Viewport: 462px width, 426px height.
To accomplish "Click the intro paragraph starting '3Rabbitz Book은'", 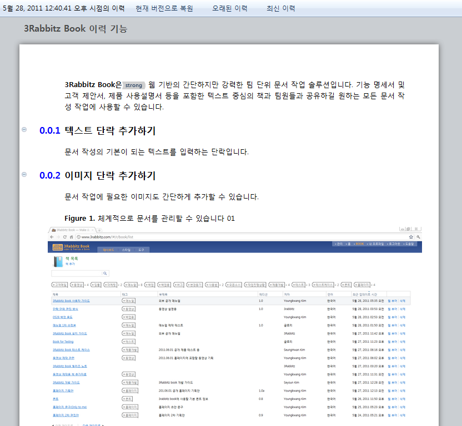I will 234,95.
